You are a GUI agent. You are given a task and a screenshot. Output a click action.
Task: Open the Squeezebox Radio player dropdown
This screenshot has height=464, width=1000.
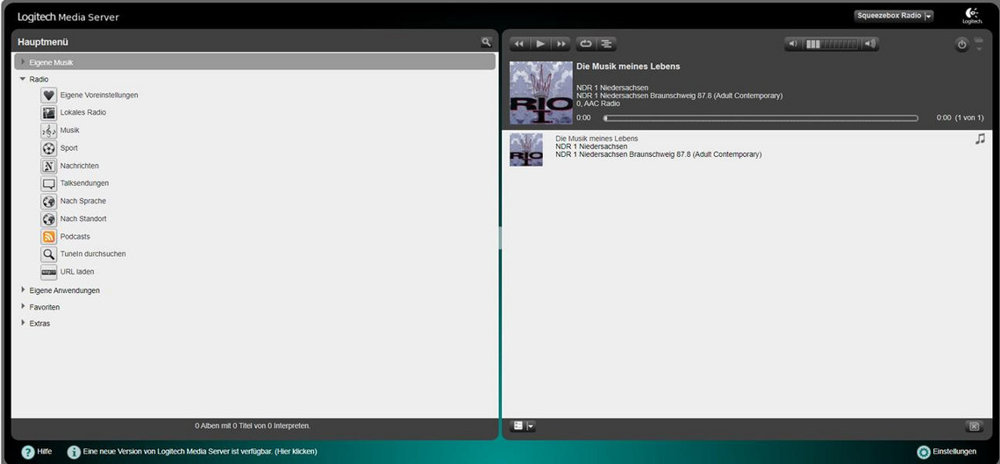point(894,16)
